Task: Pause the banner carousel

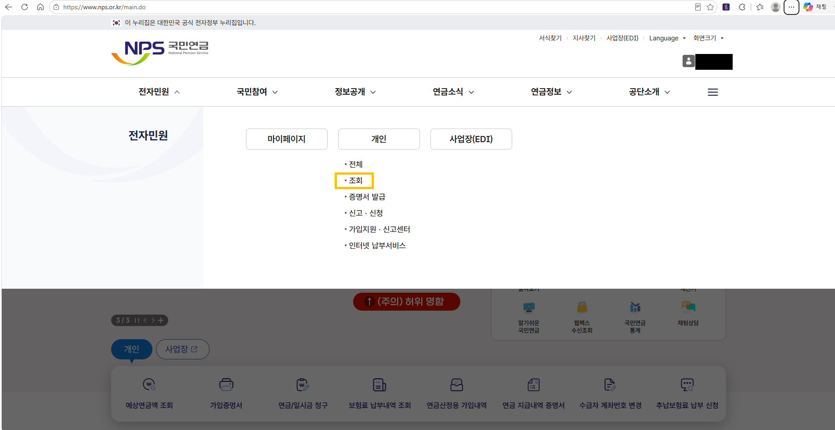Action: coord(137,320)
